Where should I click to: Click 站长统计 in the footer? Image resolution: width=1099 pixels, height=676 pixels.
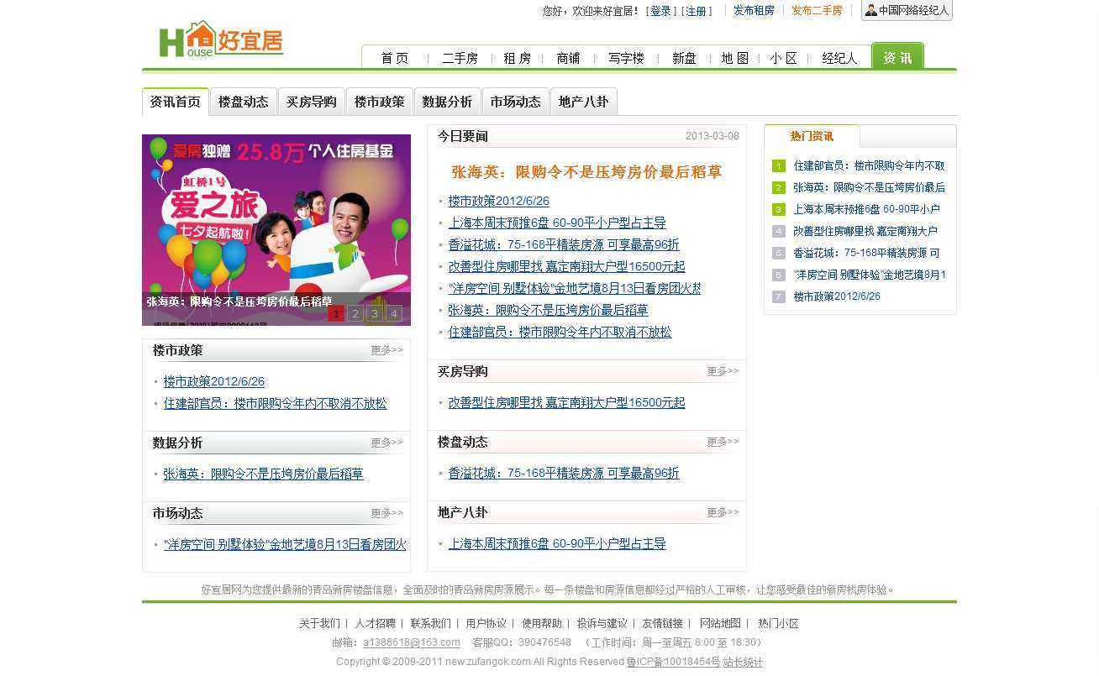coord(743,663)
